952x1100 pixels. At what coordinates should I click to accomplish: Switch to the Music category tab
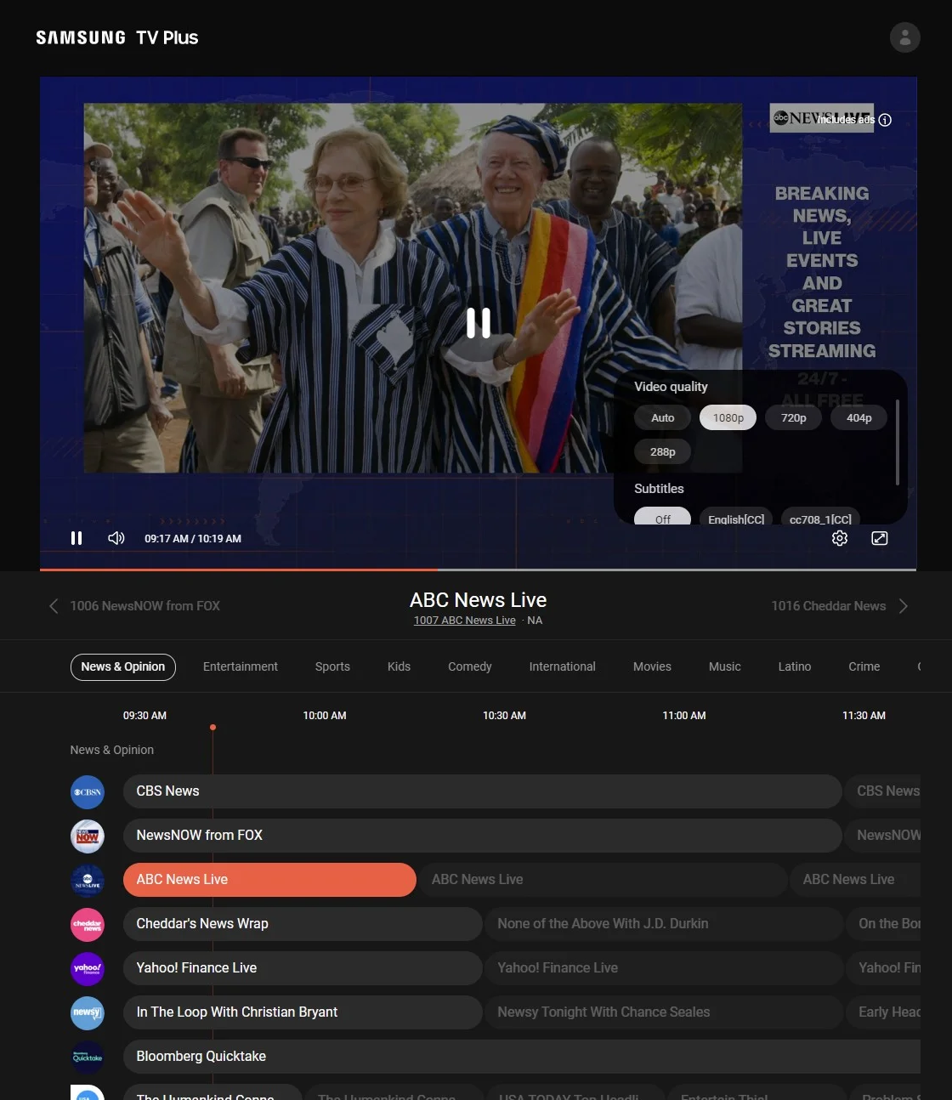click(x=725, y=667)
